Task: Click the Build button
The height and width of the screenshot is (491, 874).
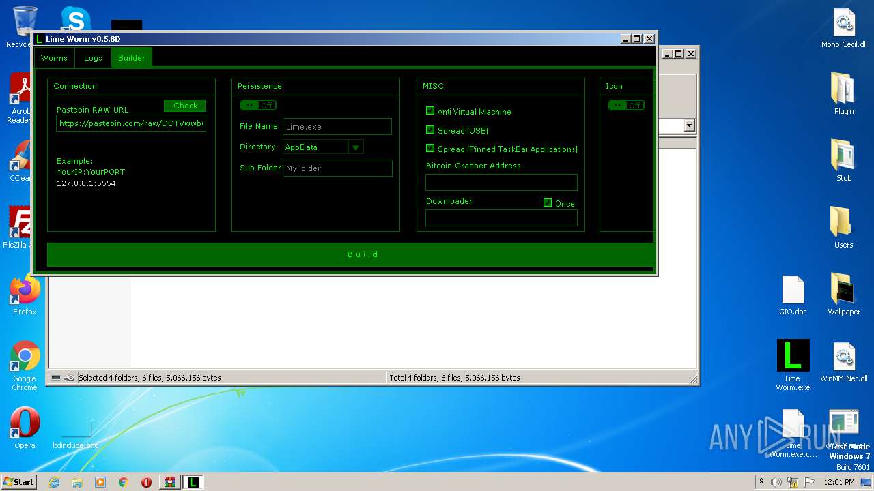Action: [x=350, y=254]
